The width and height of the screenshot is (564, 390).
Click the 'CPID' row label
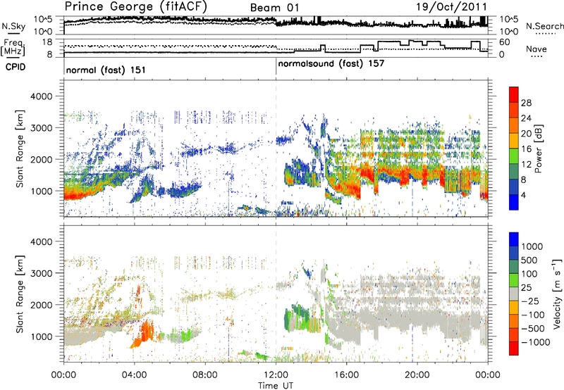(x=16, y=67)
